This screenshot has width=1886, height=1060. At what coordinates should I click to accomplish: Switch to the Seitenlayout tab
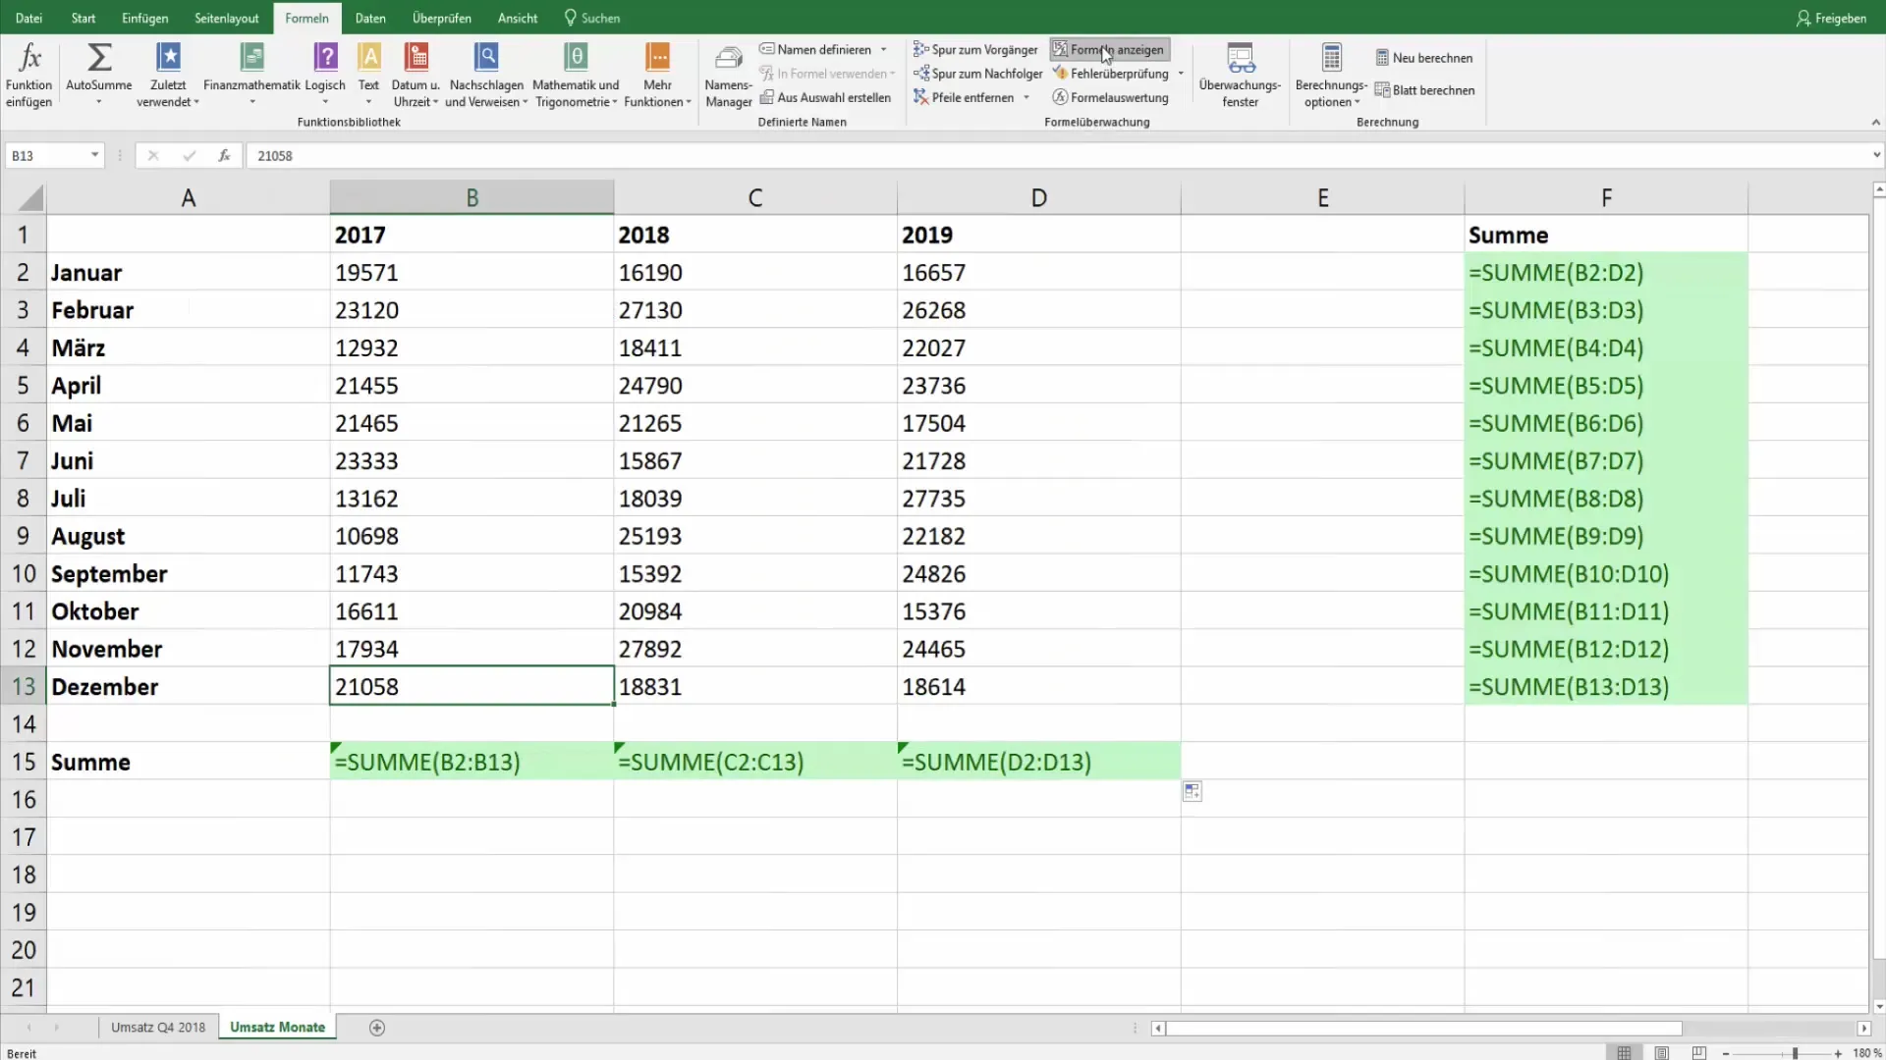pyautogui.click(x=227, y=18)
